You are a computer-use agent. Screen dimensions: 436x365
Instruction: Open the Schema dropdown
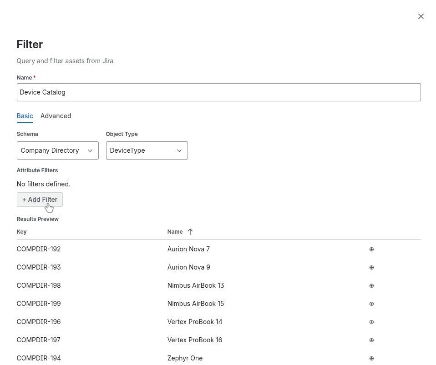point(57,150)
